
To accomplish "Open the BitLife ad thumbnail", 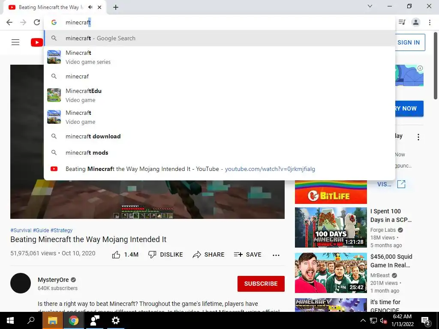I will point(331,192).
